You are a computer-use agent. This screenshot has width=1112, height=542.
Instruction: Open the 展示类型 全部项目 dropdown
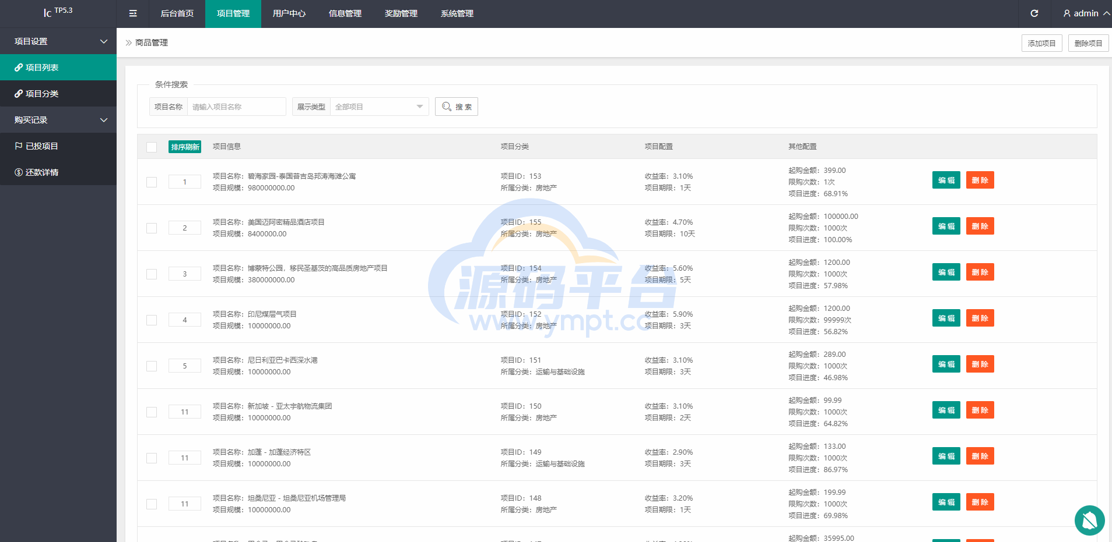tap(379, 107)
